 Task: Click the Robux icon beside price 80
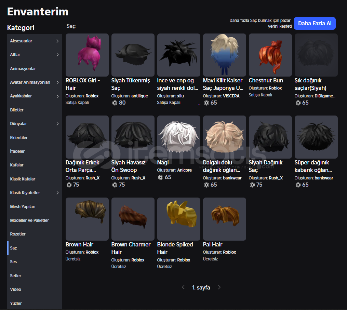point(115,103)
